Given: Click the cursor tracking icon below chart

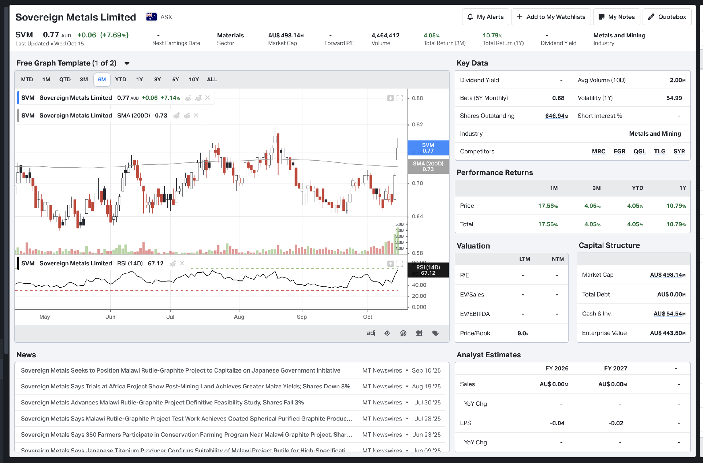Looking at the screenshot, I should point(403,333).
